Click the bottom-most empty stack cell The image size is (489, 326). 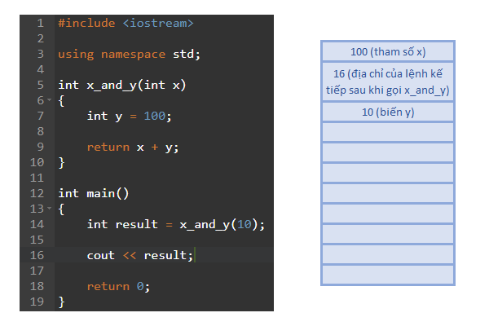point(387,275)
